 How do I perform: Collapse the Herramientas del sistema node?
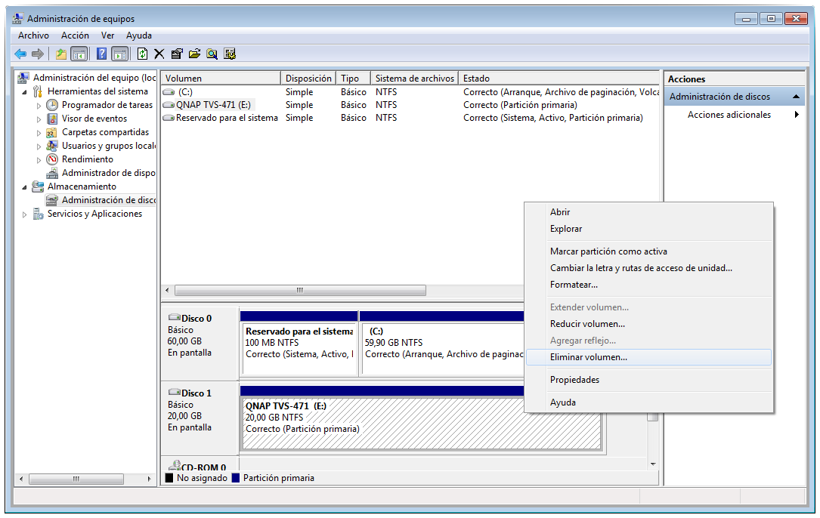point(25,92)
